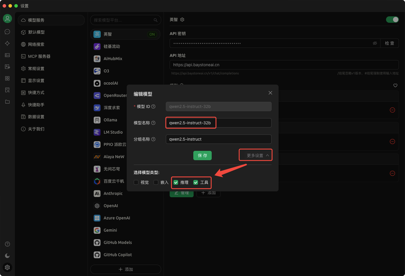Open the knowledge base sidebar icon
The height and width of the screenshot is (276, 405).
tap(7, 90)
